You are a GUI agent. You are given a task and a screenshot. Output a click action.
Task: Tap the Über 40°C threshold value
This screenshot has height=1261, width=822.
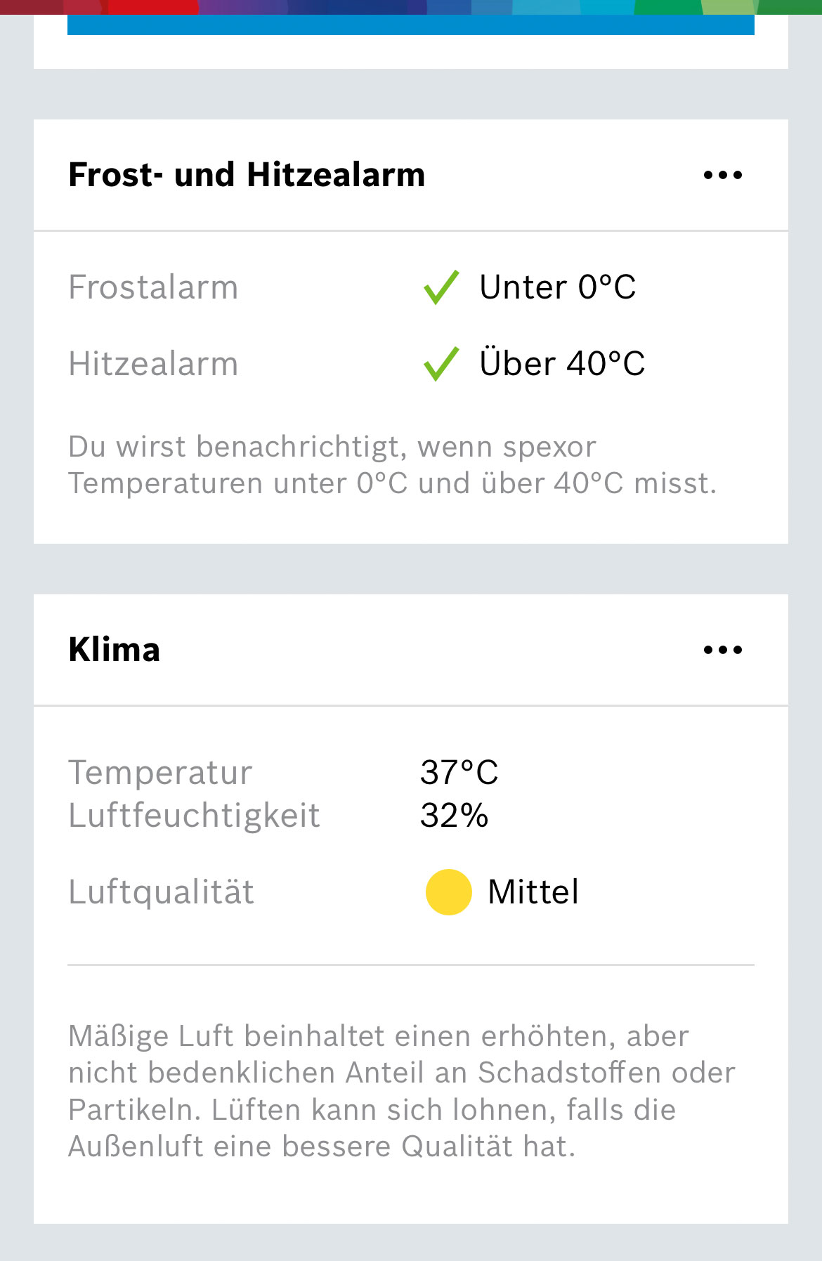561,364
